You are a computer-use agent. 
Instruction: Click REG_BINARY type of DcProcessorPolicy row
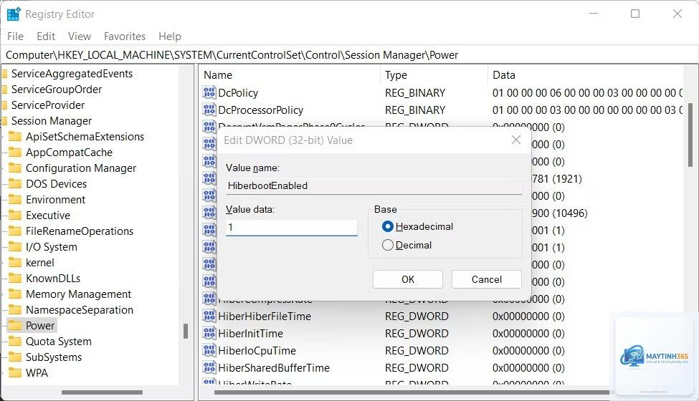click(x=415, y=110)
